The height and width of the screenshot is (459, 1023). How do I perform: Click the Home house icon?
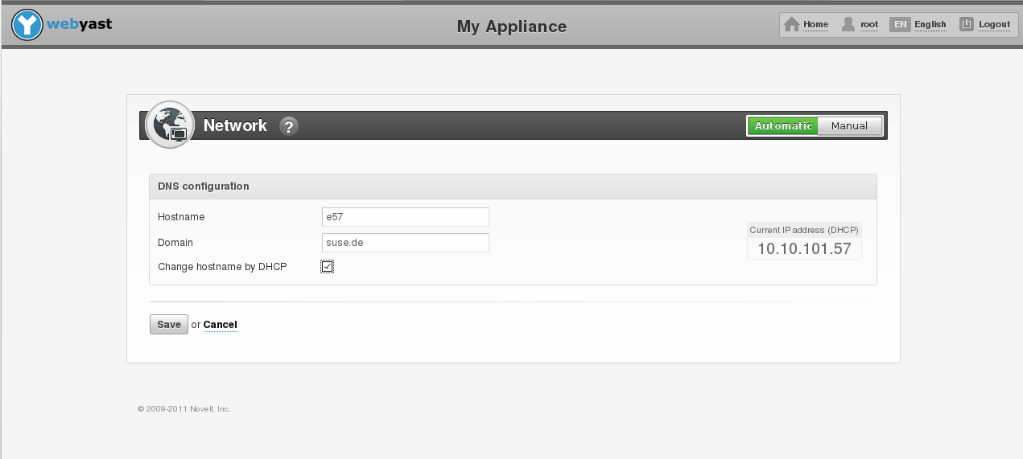click(x=792, y=24)
